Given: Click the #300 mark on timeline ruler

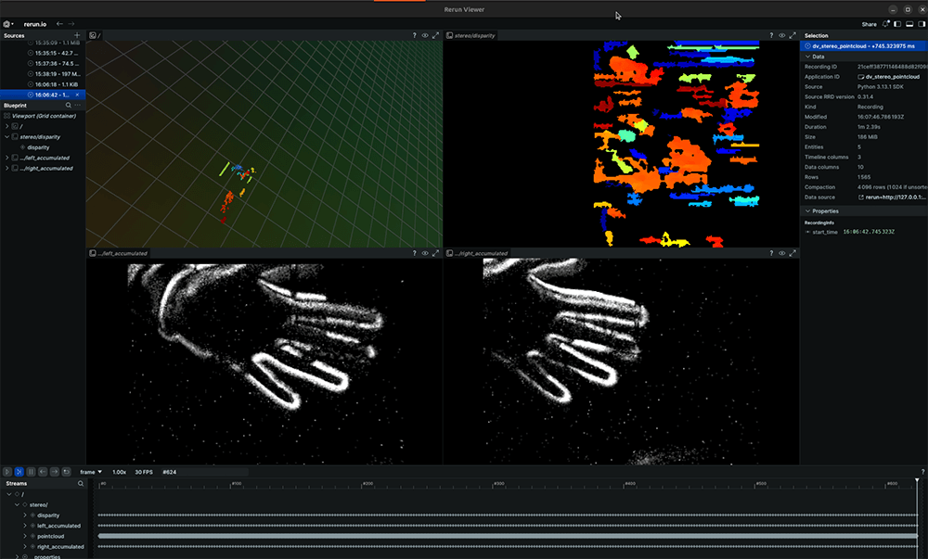Looking at the screenshot, I should click(x=499, y=484).
